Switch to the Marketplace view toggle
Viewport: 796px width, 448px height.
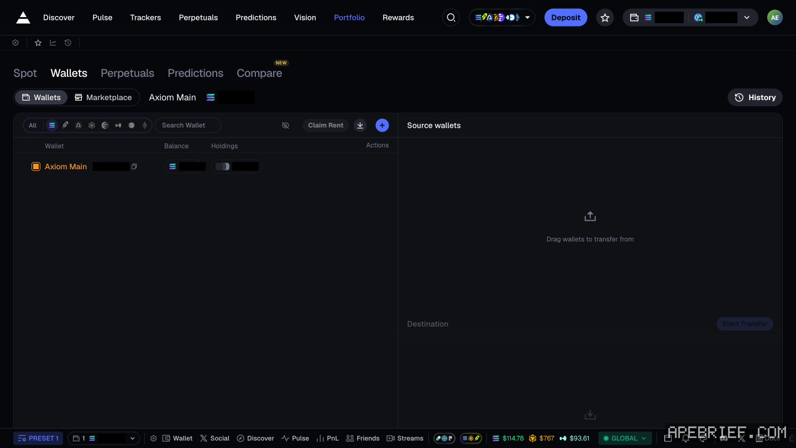pyautogui.click(x=103, y=97)
